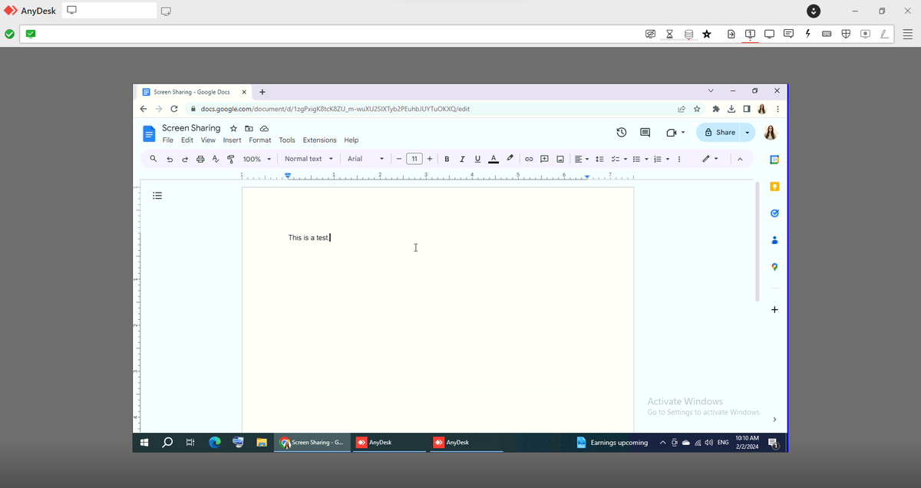
Task: Insert a link using the toolbar icon
Action: pyautogui.click(x=529, y=159)
